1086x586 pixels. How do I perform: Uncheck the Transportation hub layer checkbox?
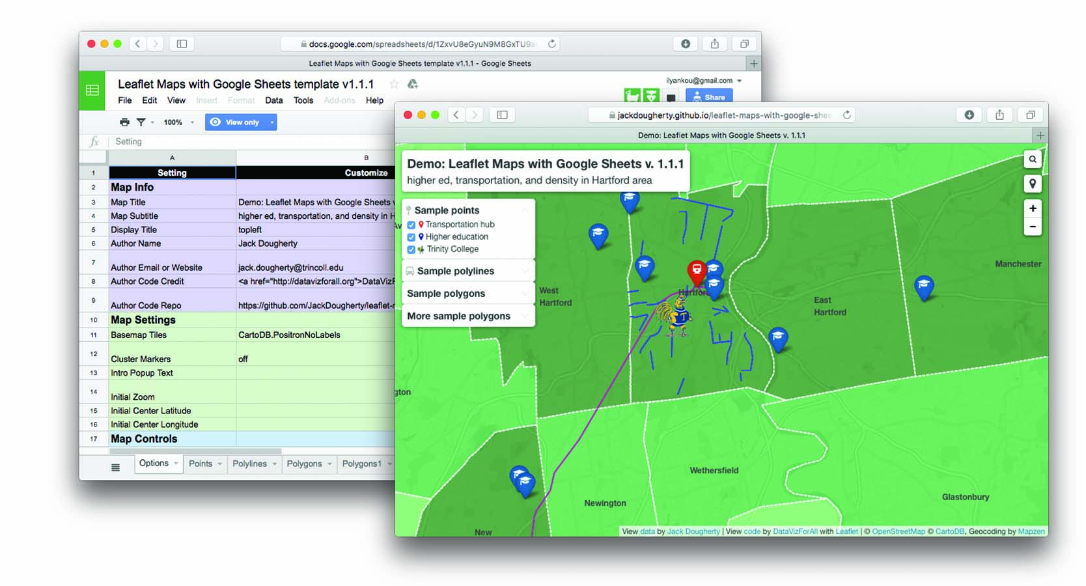point(411,225)
